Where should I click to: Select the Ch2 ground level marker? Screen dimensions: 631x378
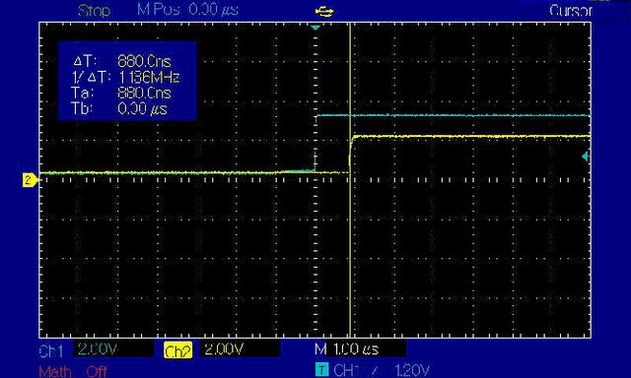coord(31,179)
